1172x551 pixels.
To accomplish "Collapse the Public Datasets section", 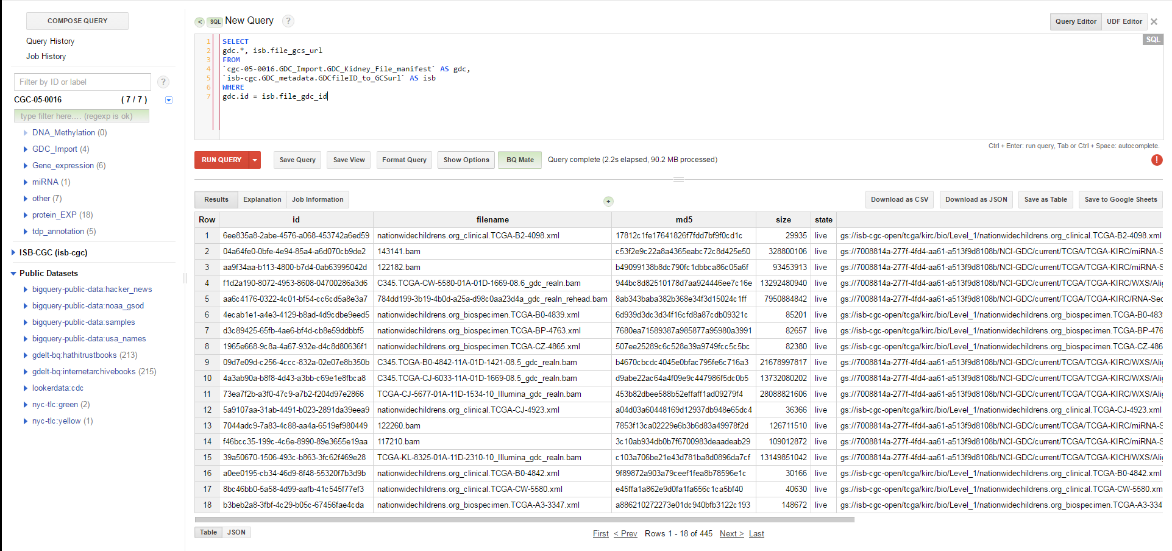I will 13,274.
